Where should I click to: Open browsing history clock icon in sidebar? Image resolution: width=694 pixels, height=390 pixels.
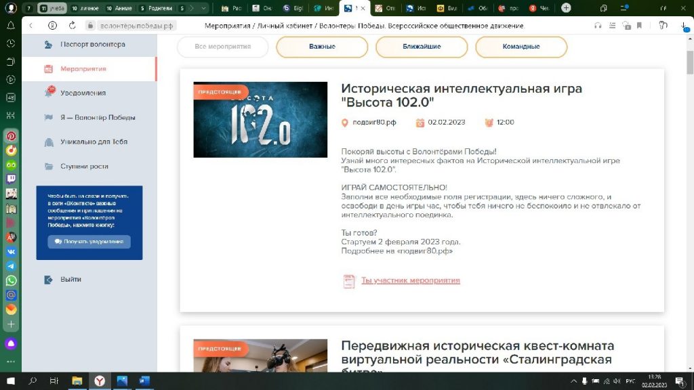pos(11,43)
